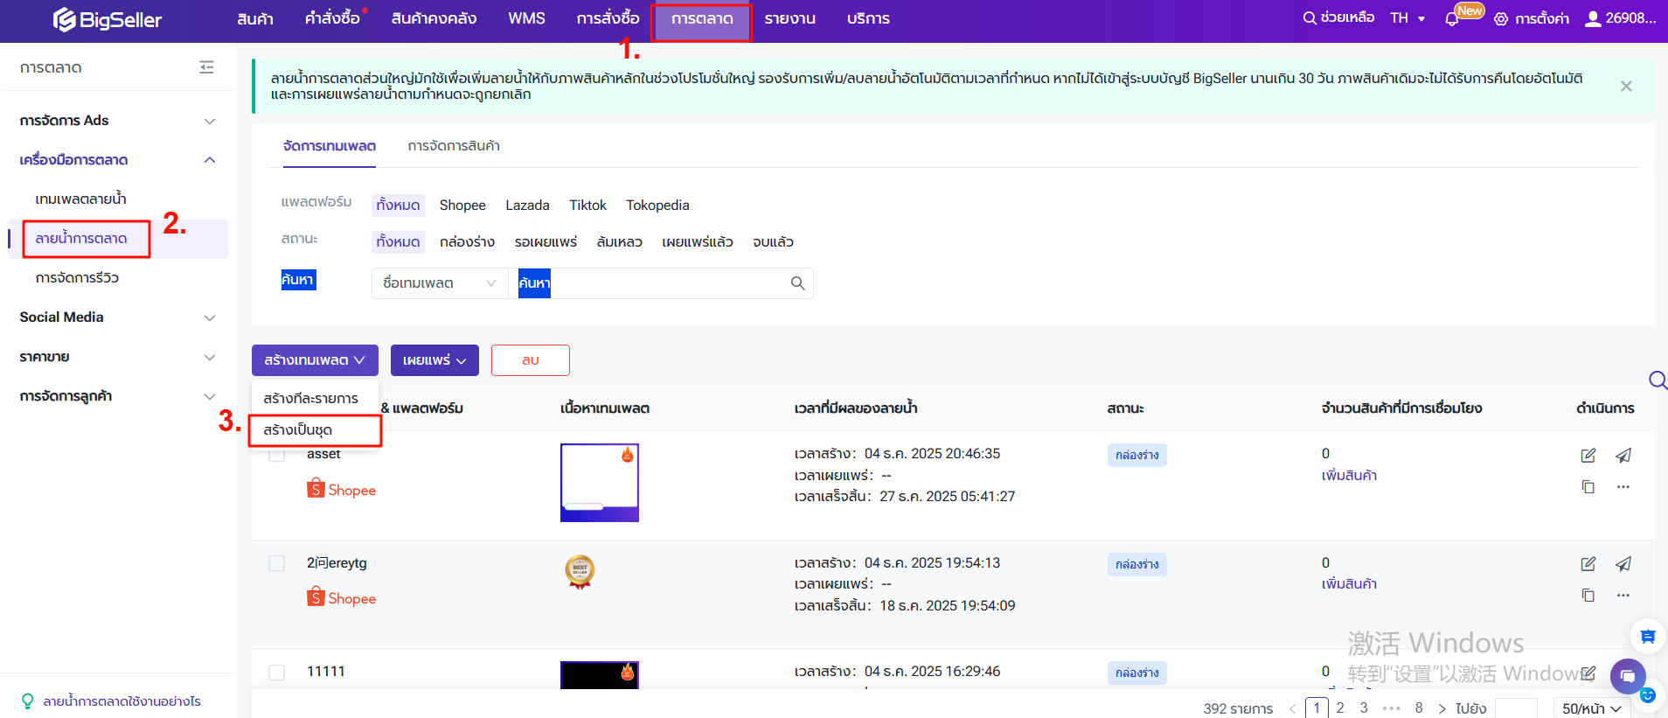Click the magnifier icon in the search field
Image resolution: width=1668 pixels, height=718 pixels.
pos(797,283)
